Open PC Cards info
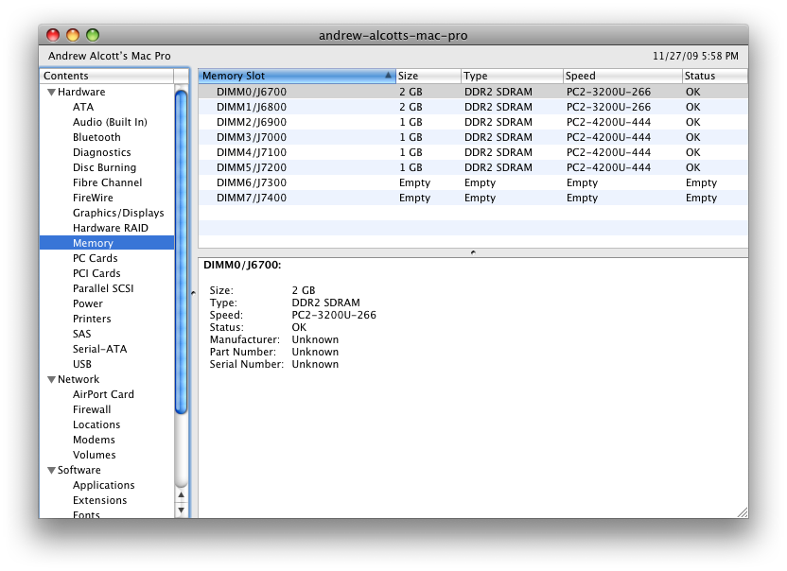 tap(95, 258)
